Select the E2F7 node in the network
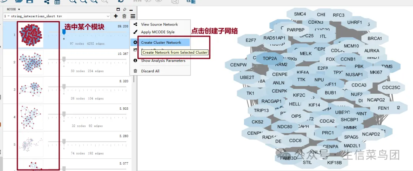The width and height of the screenshot is (413, 171). click(250, 40)
